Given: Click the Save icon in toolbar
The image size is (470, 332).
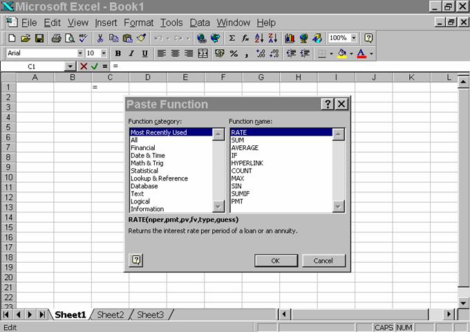Looking at the screenshot, I should click(39, 38).
